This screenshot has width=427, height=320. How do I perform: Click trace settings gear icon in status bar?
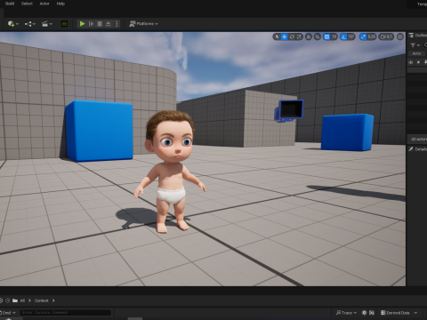coord(364,313)
